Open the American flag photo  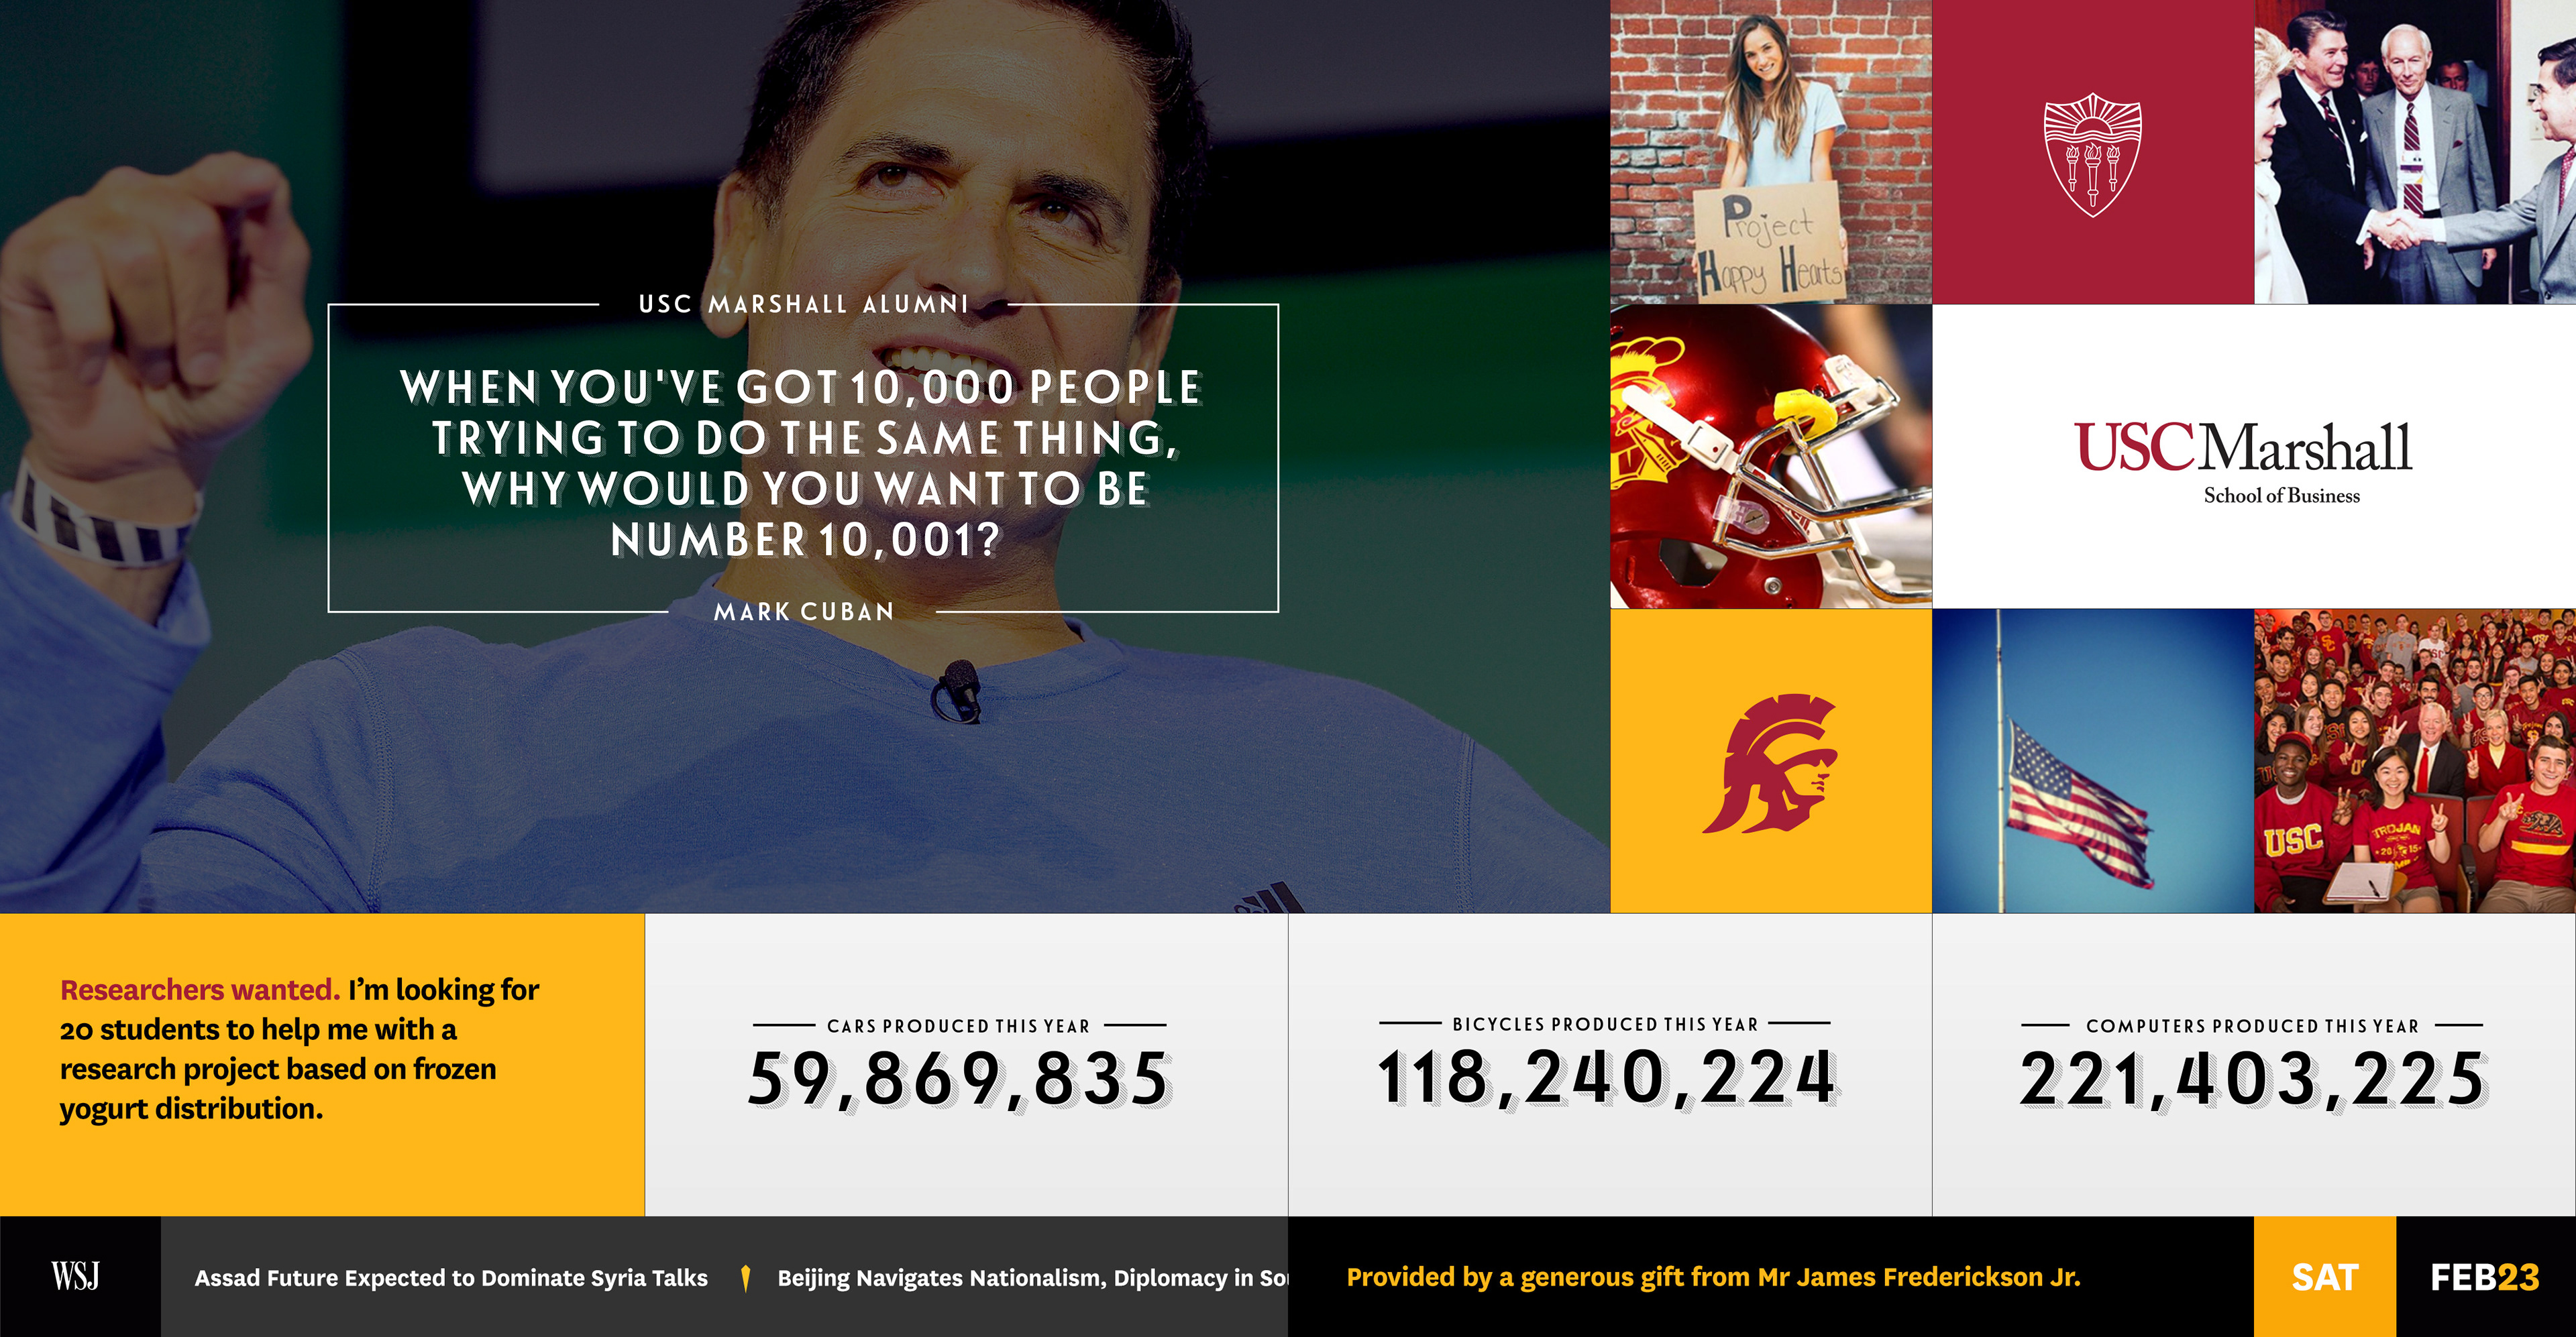click(x=2092, y=762)
